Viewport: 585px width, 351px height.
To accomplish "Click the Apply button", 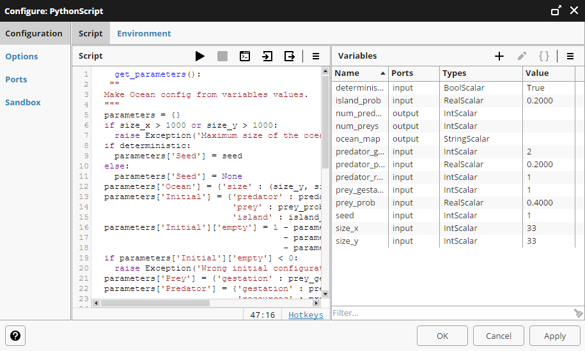I will coord(555,336).
